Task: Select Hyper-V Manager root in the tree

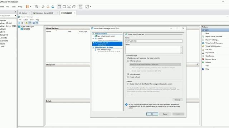Action: pos(27,27)
